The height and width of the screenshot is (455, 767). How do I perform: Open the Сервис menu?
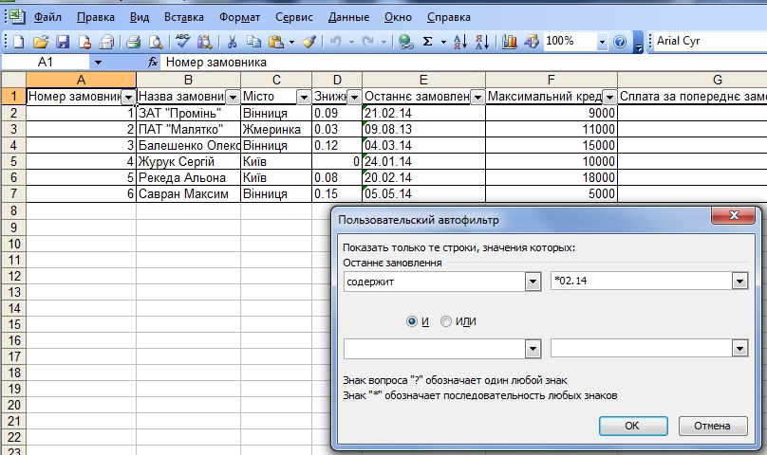[x=294, y=17]
